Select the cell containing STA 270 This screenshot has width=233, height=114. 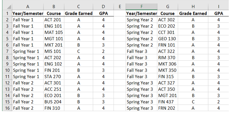[54, 77]
